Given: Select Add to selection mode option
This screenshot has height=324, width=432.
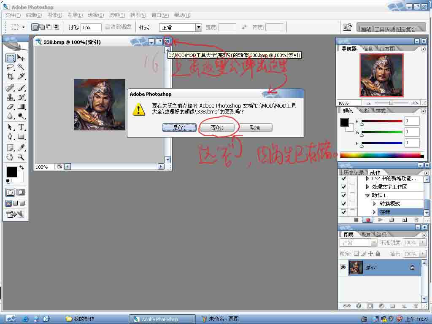Looking at the screenshot, I should coord(42,27).
